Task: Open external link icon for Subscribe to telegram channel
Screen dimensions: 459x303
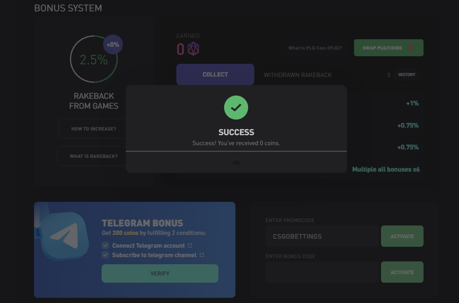Action: pos(202,255)
